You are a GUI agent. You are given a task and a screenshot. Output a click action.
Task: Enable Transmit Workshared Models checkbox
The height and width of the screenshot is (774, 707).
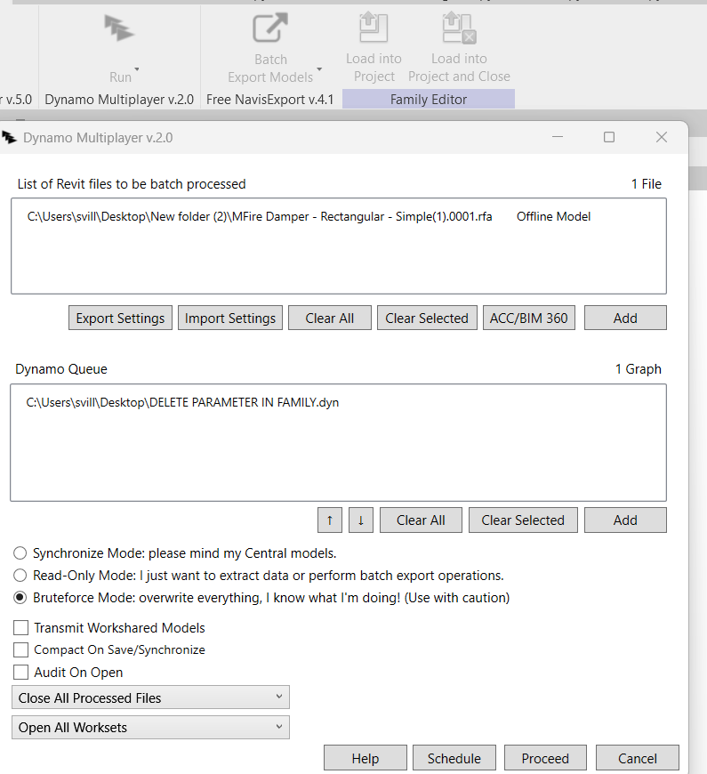click(x=20, y=628)
